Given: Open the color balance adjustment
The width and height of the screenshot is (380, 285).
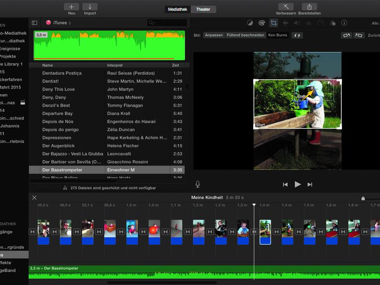Looking at the screenshot, I should 249,23.
